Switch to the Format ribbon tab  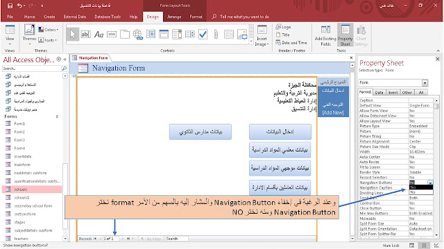click(196, 17)
